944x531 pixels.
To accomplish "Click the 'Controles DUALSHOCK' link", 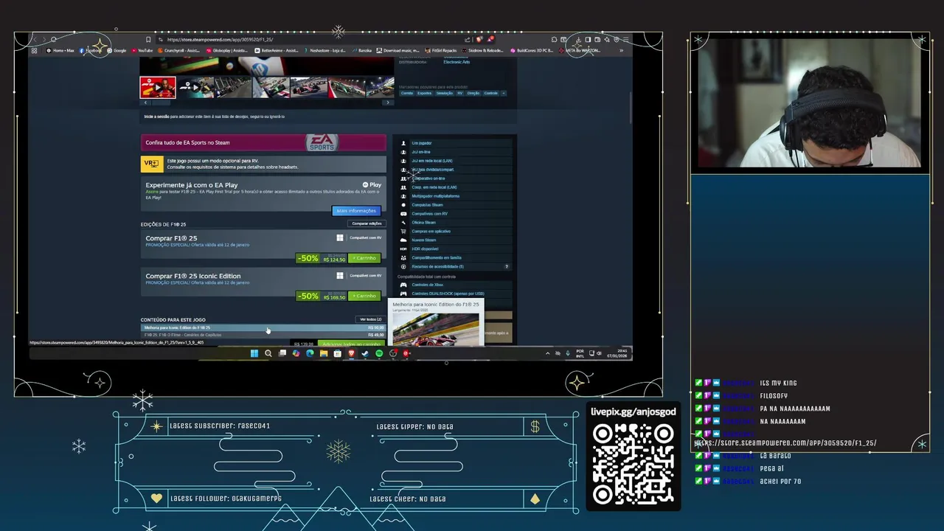I will [x=448, y=294].
